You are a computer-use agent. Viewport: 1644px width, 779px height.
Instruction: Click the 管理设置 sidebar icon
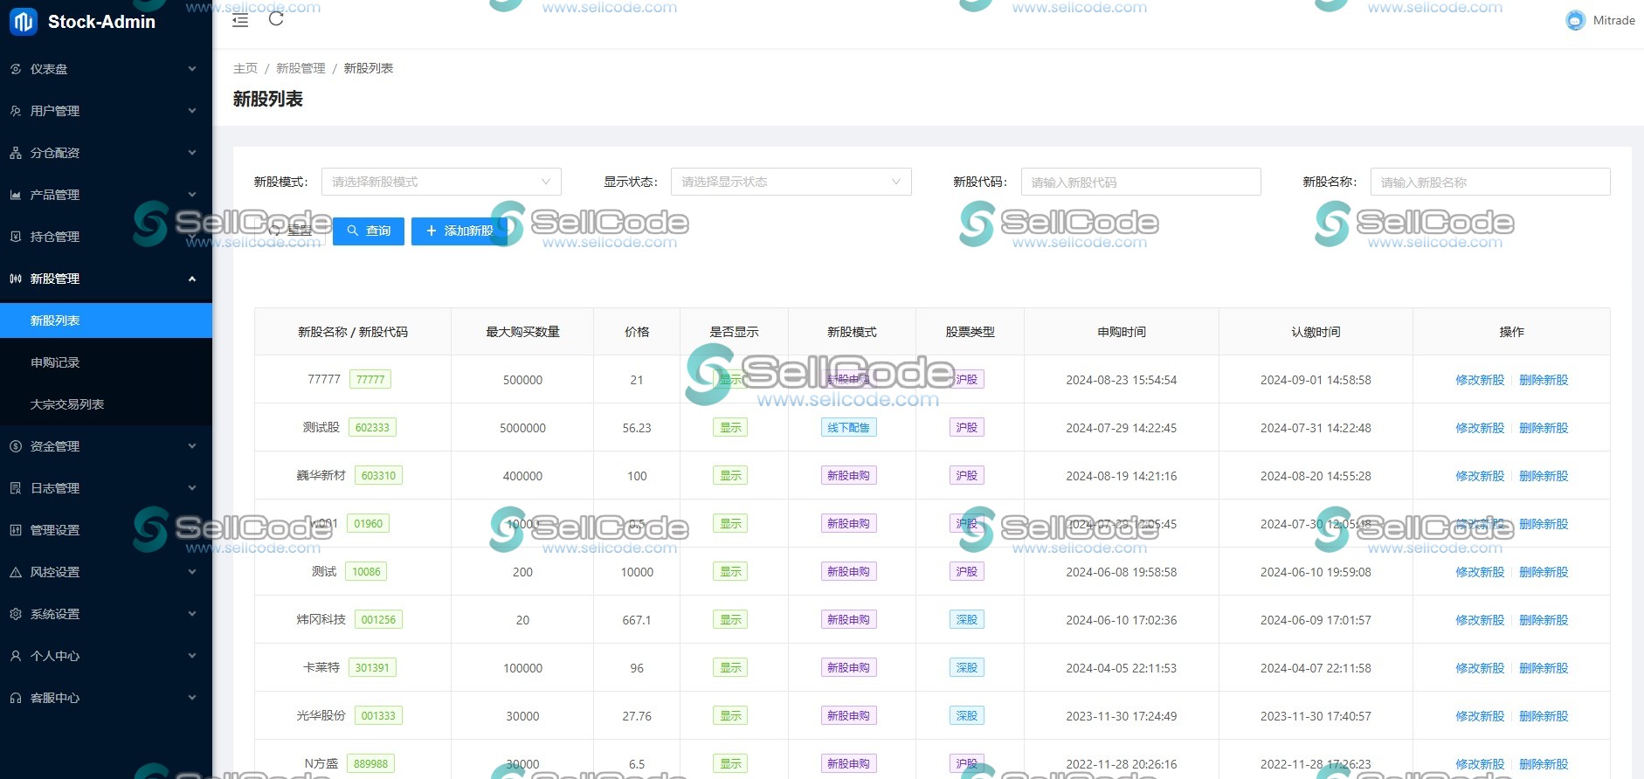click(x=16, y=530)
